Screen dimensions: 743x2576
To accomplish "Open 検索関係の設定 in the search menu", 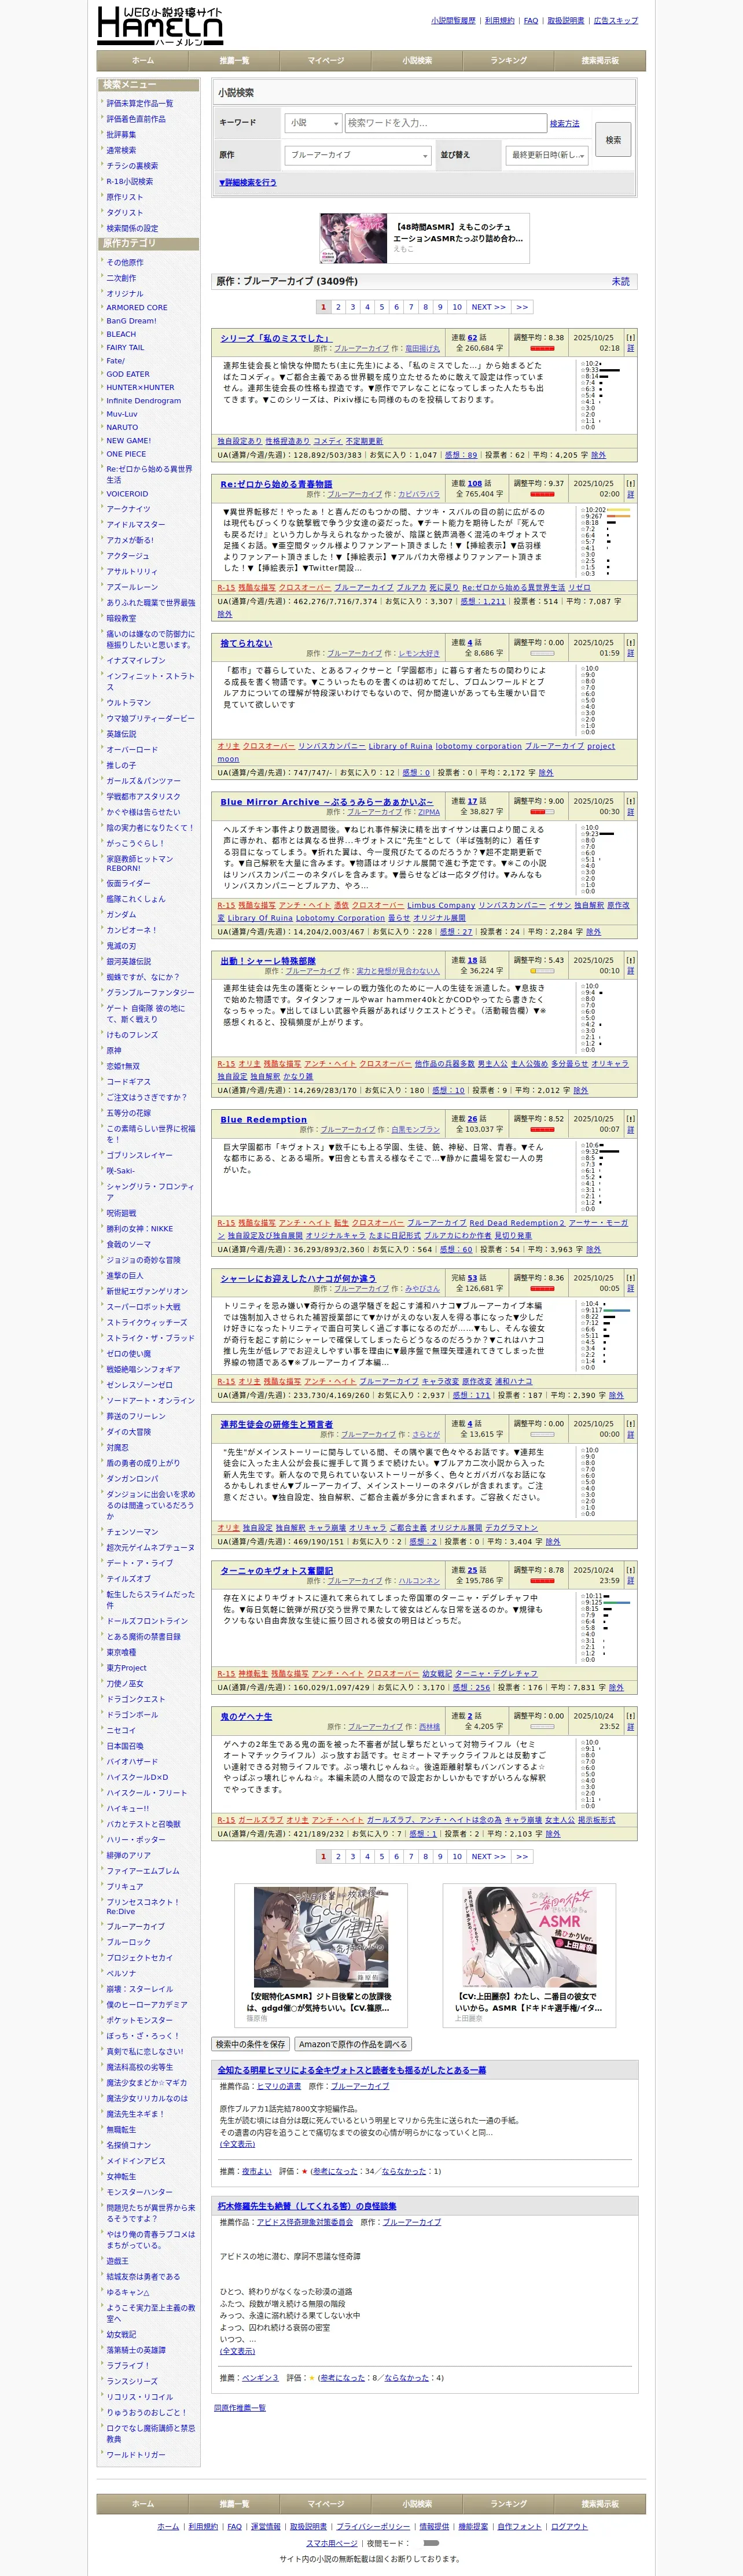I will tap(132, 228).
